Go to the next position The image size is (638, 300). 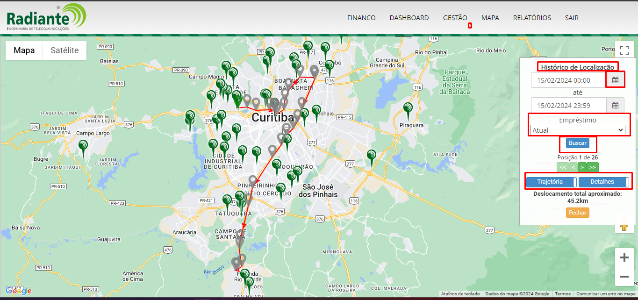[582, 167]
